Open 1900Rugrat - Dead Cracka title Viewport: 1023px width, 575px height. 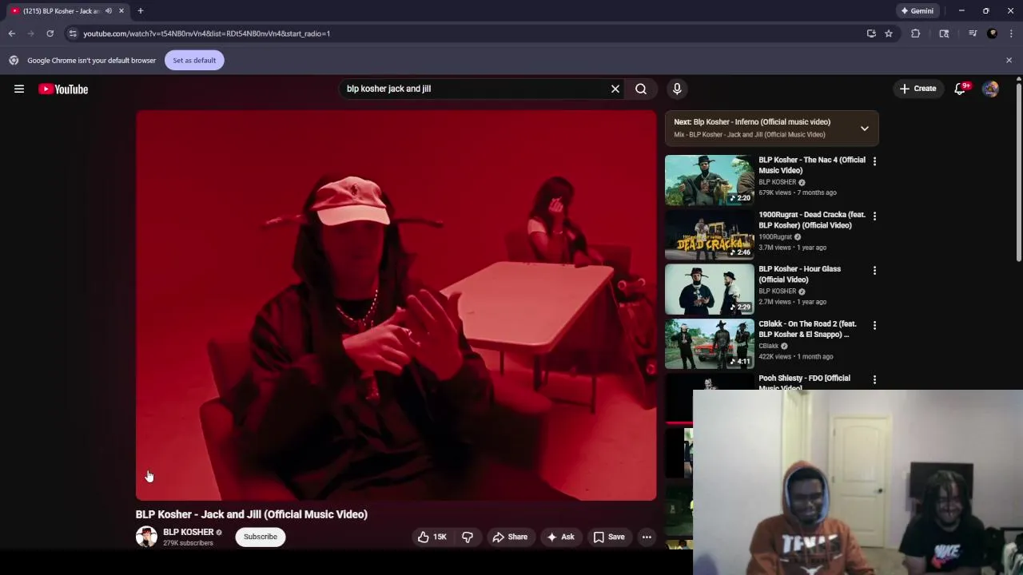[x=811, y=220]
